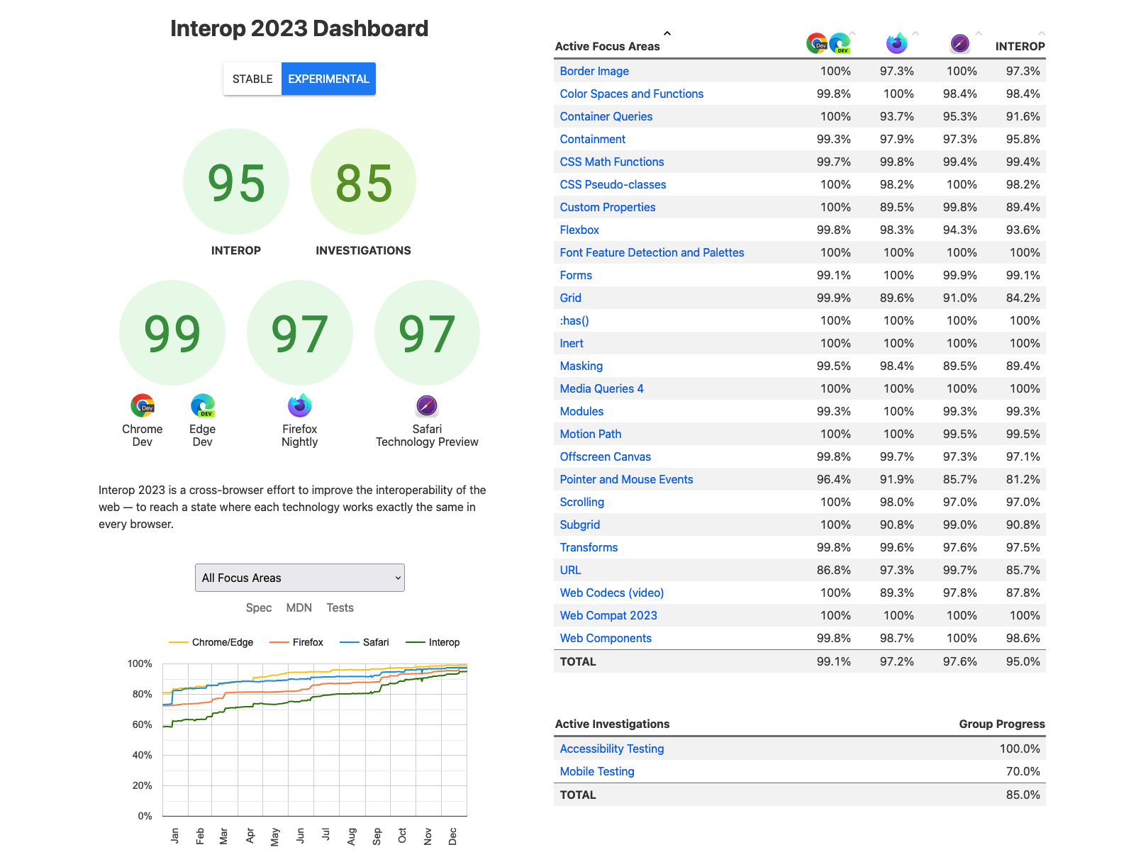This screenshot has width=1136, height=852.
Task: Switch to the Tests tab
Action: point(340,607)
